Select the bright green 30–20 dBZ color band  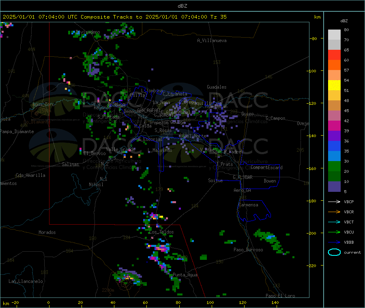coord(334,166)
